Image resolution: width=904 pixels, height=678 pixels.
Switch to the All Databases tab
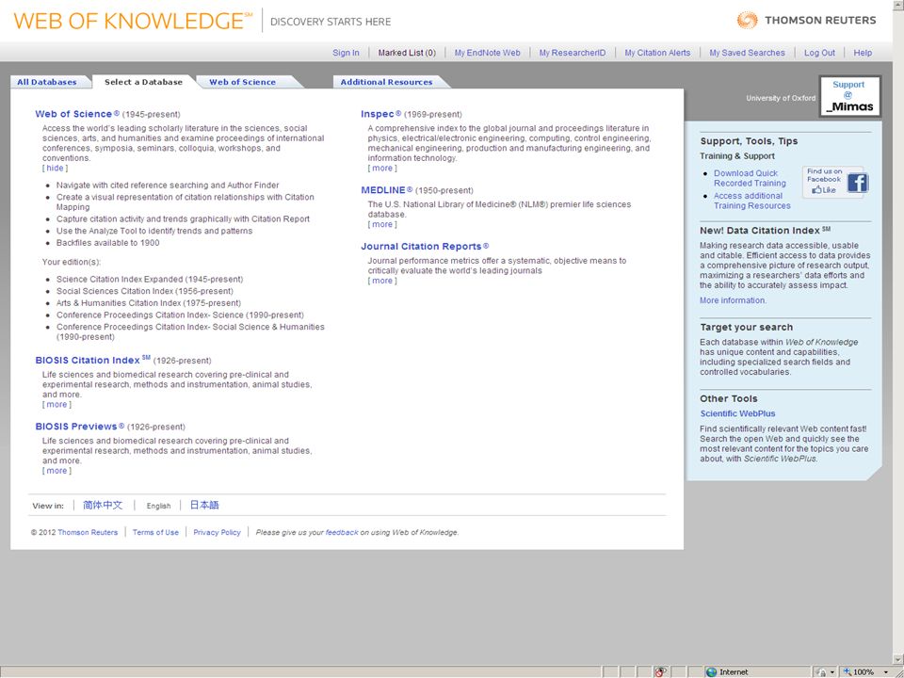[47, 82]
